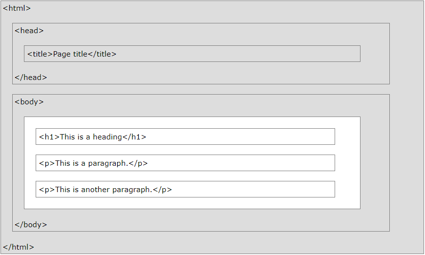
Task: Click the closing </html> tag text
Action: point(18,247)
